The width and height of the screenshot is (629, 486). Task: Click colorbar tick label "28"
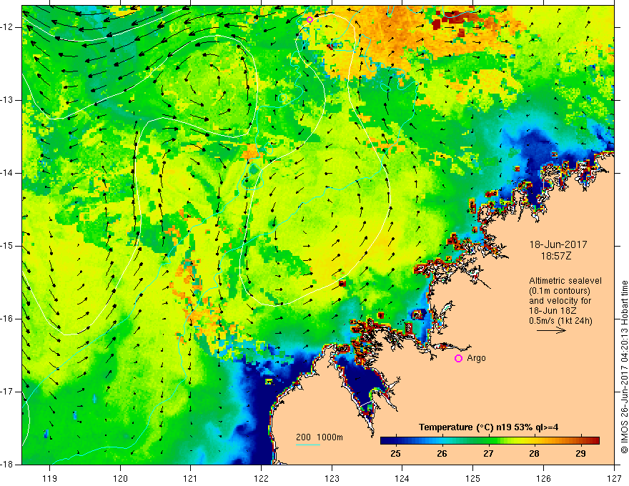coord(535,454)
